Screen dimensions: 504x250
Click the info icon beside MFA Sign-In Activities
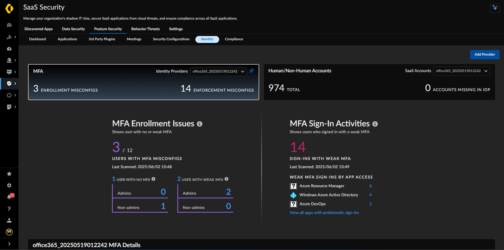(x=375, y=124)
